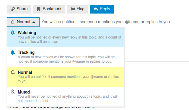The width and height of the screenshot is (189, 110).
Task: Flag this topic
Action: tap(77, 9)
